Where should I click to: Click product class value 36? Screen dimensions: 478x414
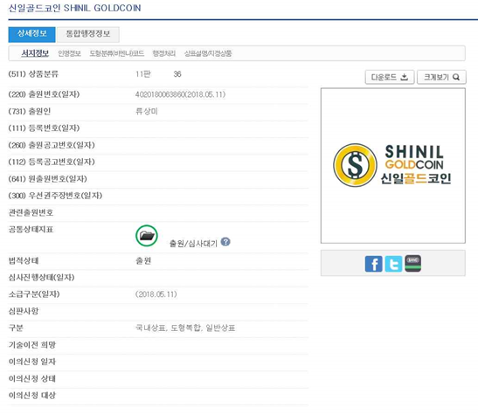click(177, 74)
